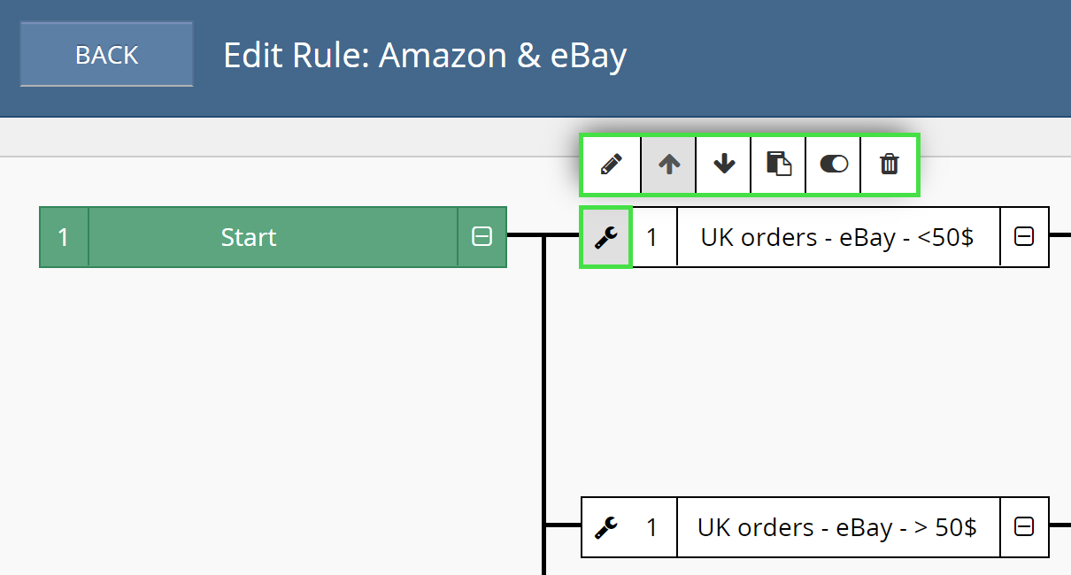Collapse UK orders - eBay - <50$ node

[x=1024, y=237]
